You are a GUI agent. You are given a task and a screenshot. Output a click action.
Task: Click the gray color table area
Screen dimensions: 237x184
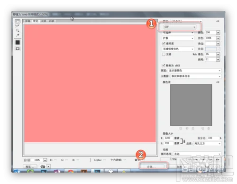point(191,105)
